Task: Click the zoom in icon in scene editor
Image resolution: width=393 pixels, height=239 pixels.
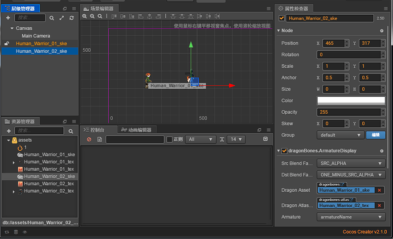Action: [85, 17]
